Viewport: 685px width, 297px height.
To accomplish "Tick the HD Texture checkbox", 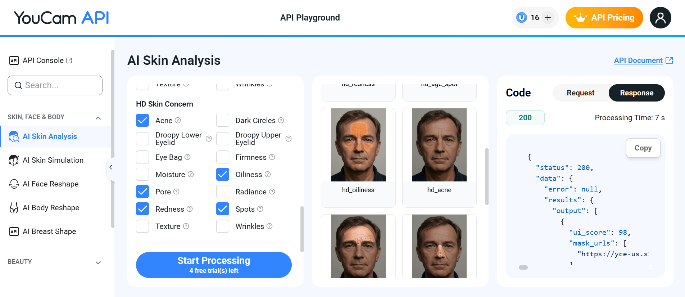I will pyautogui.click(x=142, y=226).
